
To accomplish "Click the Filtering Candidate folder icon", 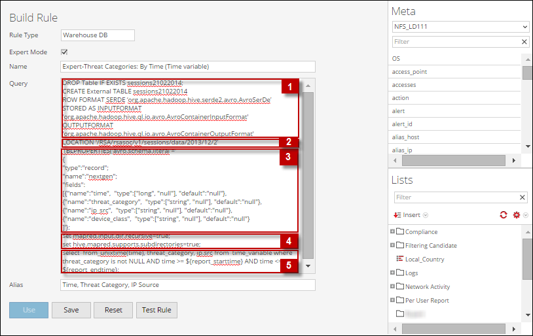I will (400, 245).
